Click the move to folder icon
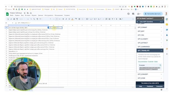 coord(28,13)
